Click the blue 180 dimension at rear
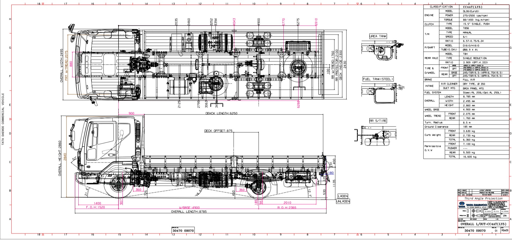 [331, 173]
